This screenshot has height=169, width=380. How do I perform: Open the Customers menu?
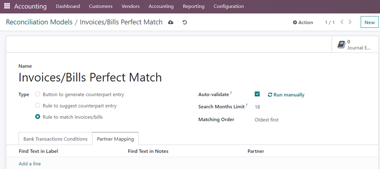click(x=101, y=7)
